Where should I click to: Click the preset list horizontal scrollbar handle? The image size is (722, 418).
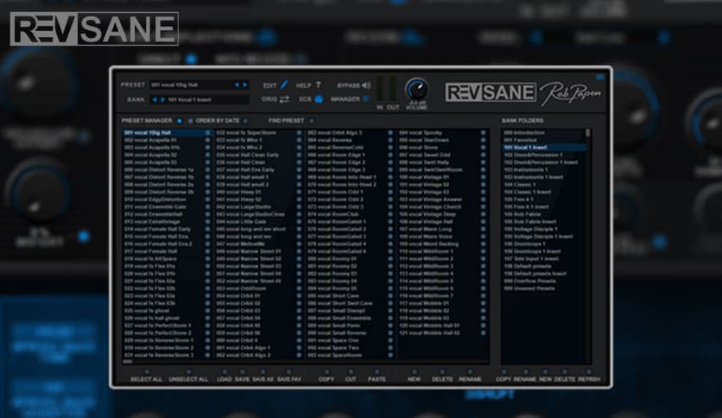tap(128, 362)
